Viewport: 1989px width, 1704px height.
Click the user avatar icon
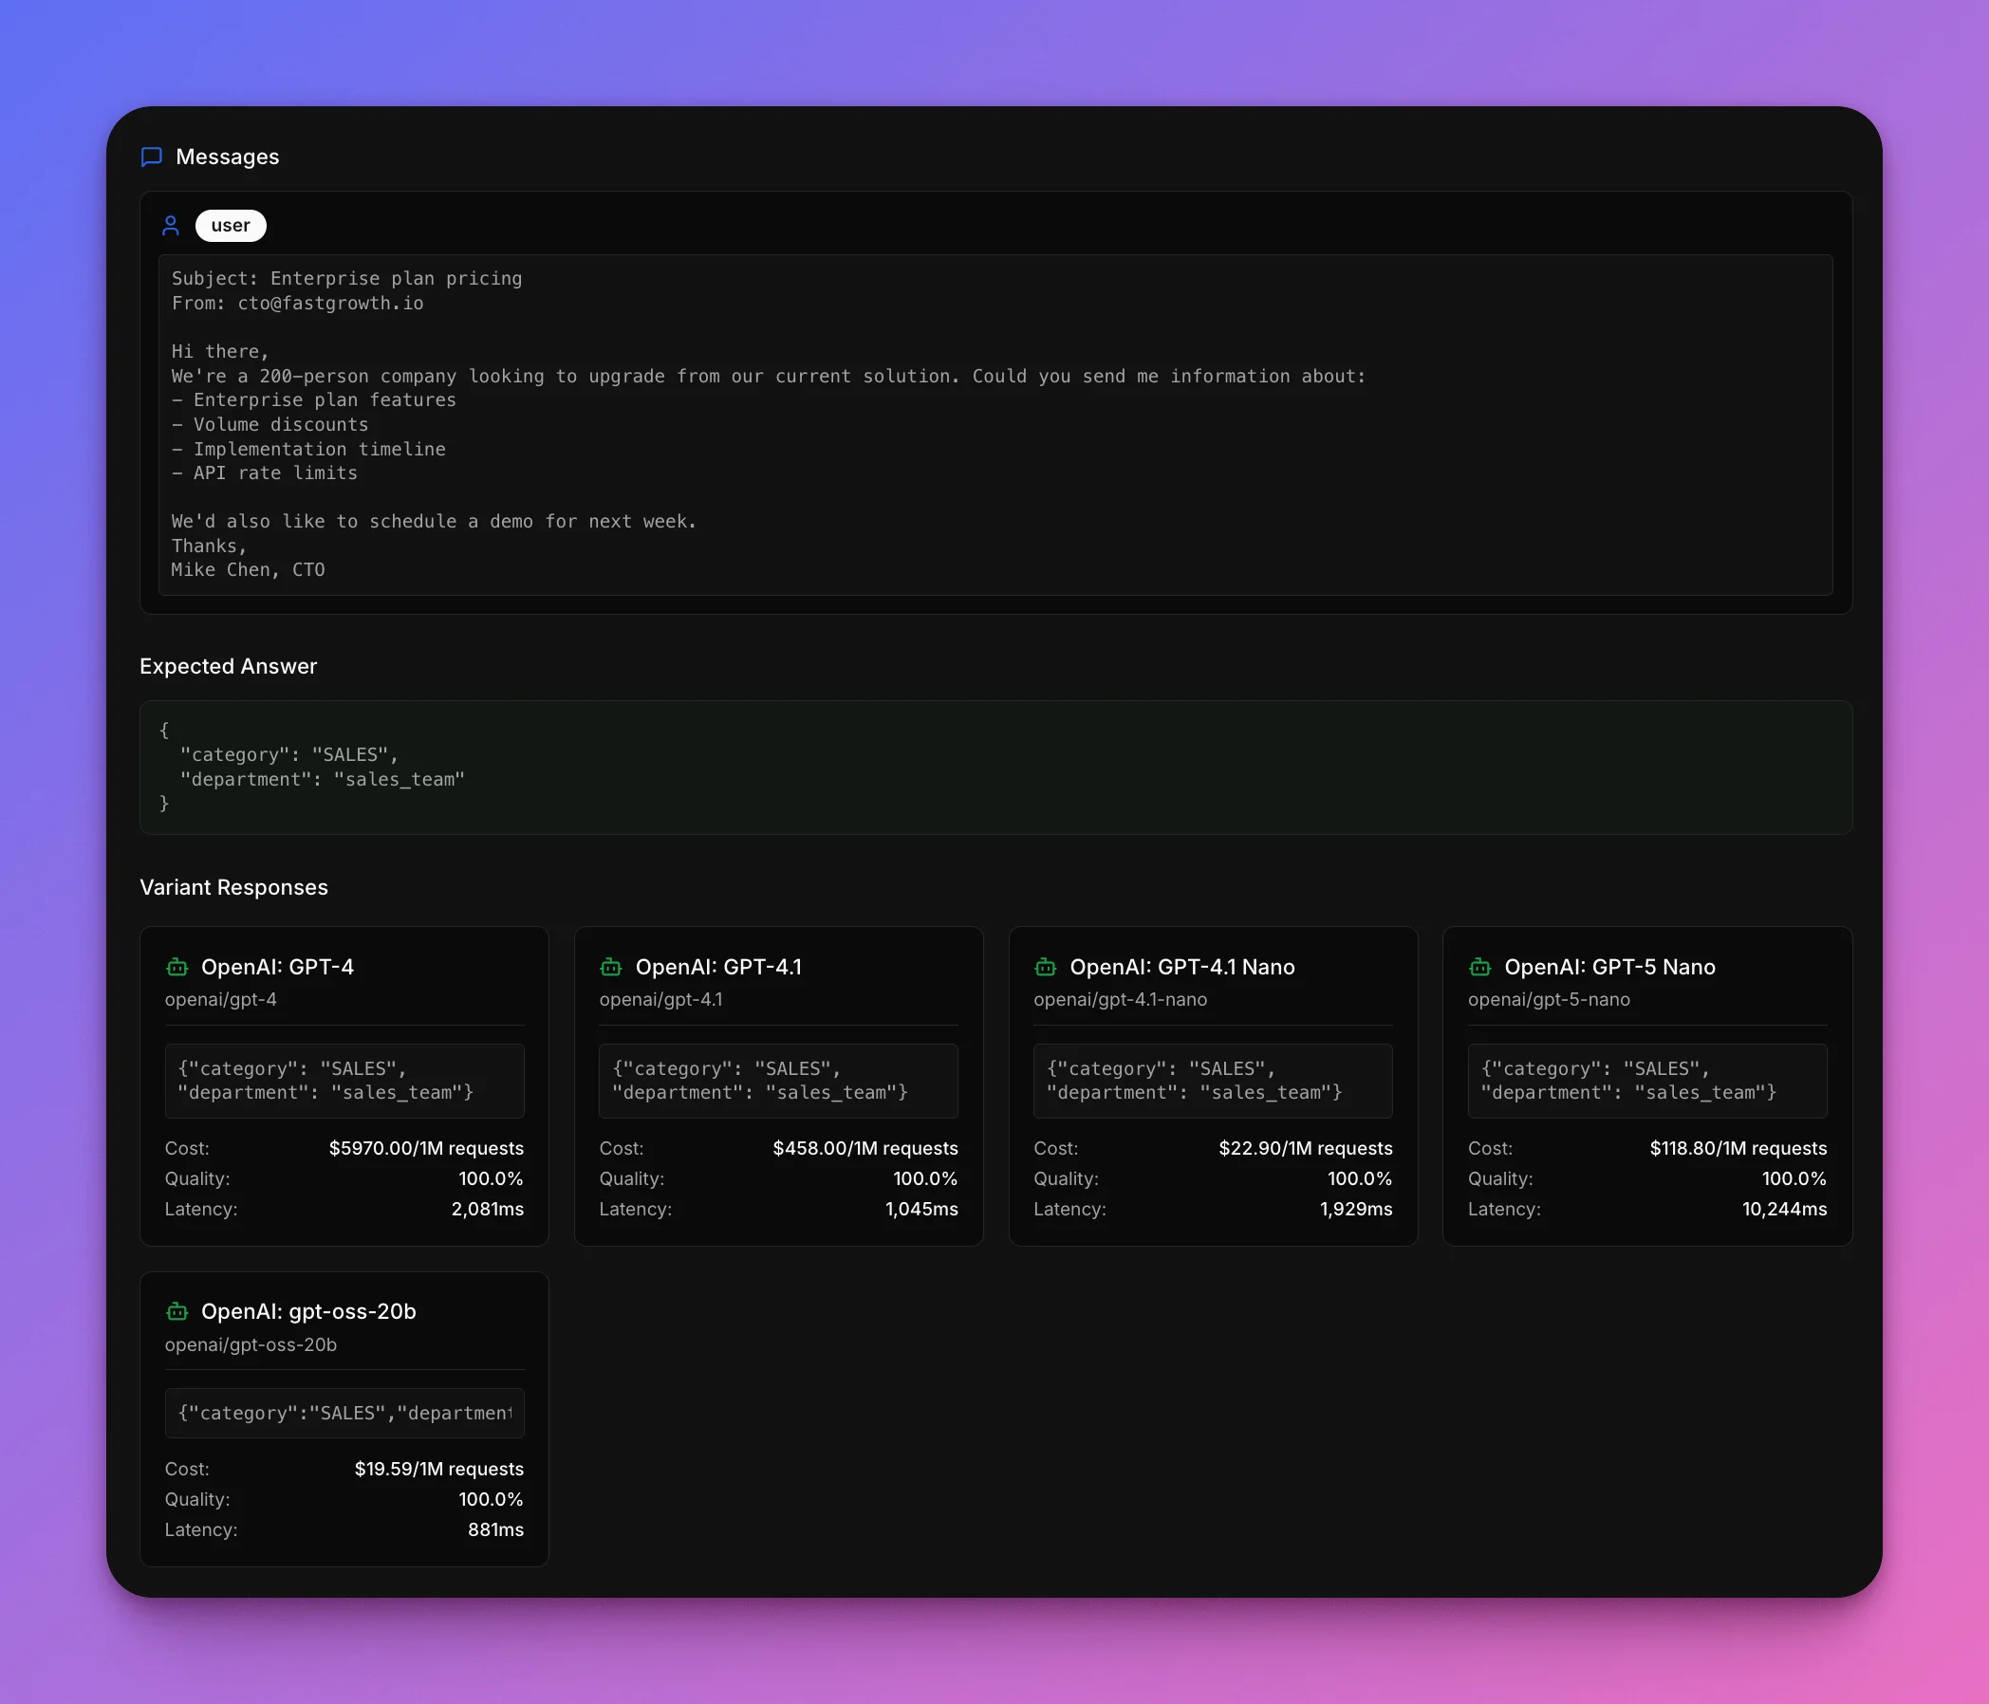(x=171, y=226)
